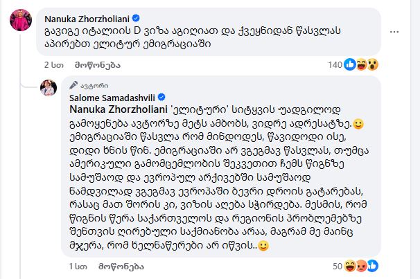
Task: Click the Like reaction icon on Salome's reply
Action: [x=373, y=266]
